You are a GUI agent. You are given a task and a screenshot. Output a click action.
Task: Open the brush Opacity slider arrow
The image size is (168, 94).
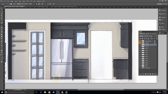tap(36, 4)
